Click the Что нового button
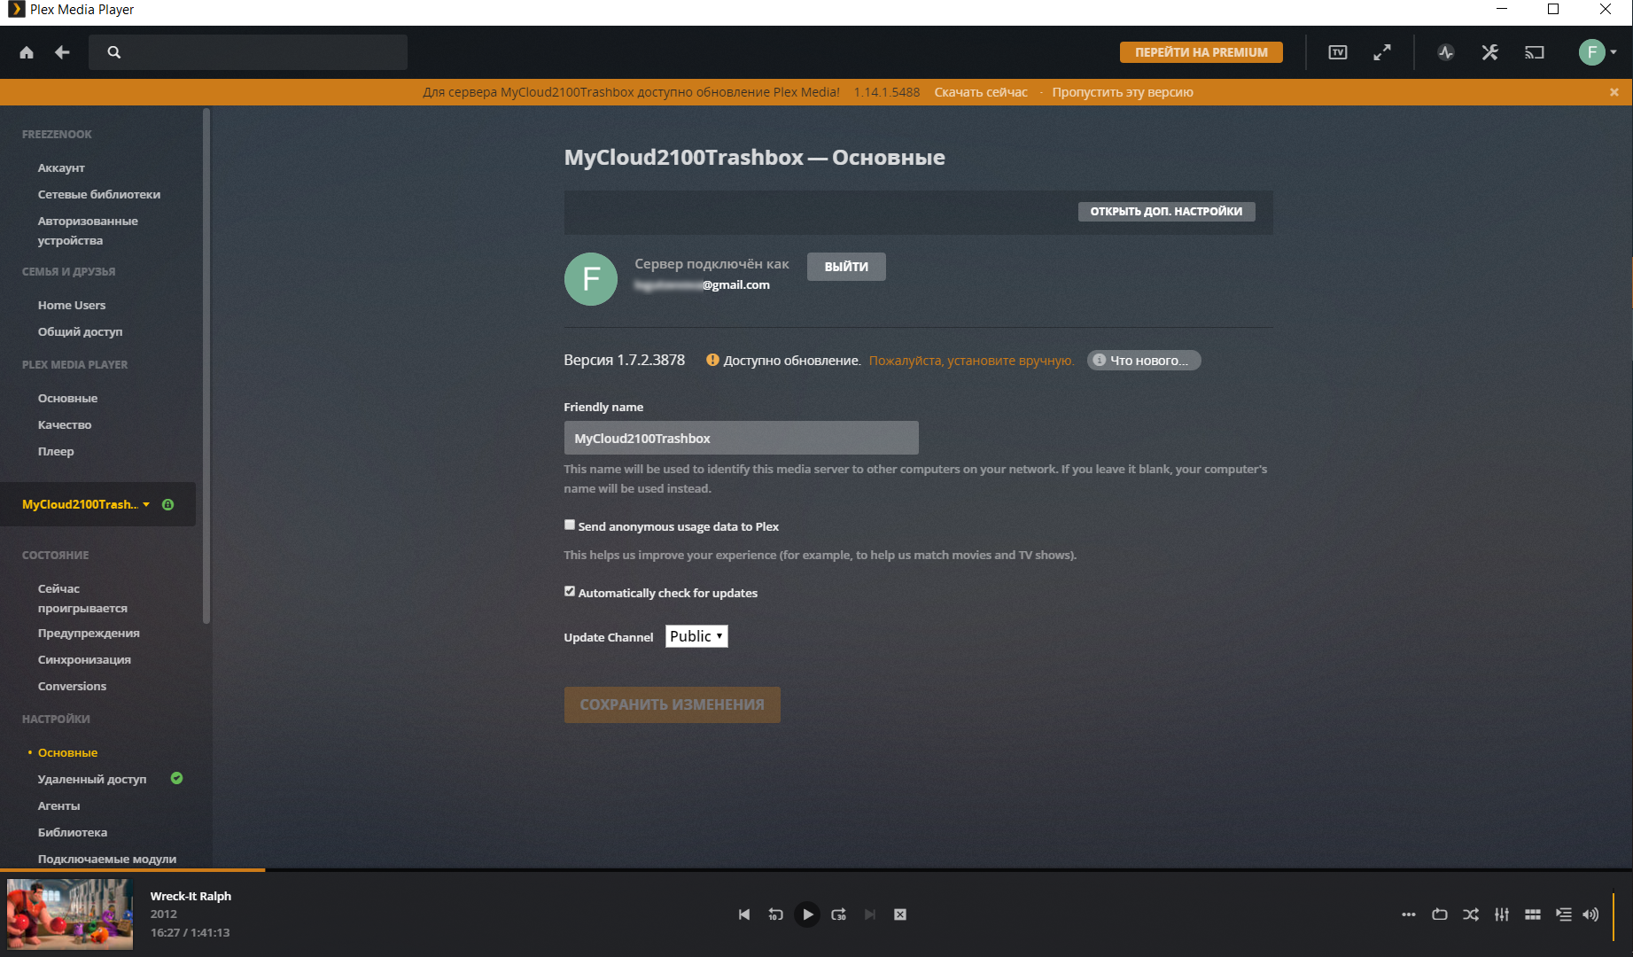This screenshot has width=1633, height=957. (1144, 360)
